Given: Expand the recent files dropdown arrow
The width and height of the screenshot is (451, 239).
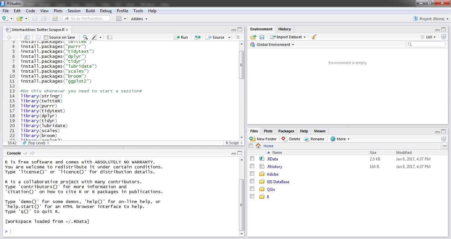Looking at the screenshot, I should click(x=26, y=19).
